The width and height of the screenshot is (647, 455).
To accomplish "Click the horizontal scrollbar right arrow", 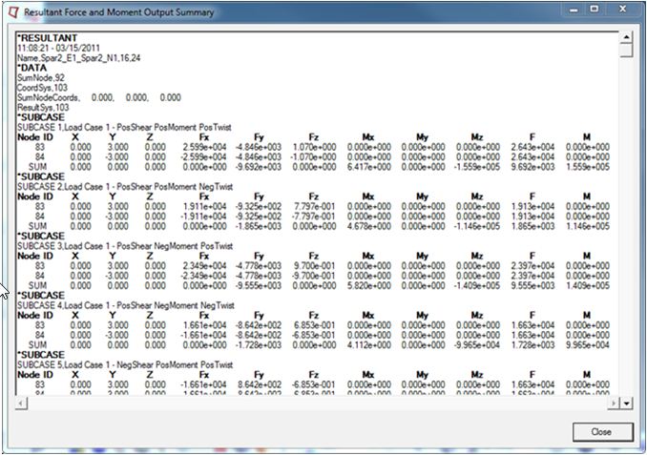I will 612,403.
